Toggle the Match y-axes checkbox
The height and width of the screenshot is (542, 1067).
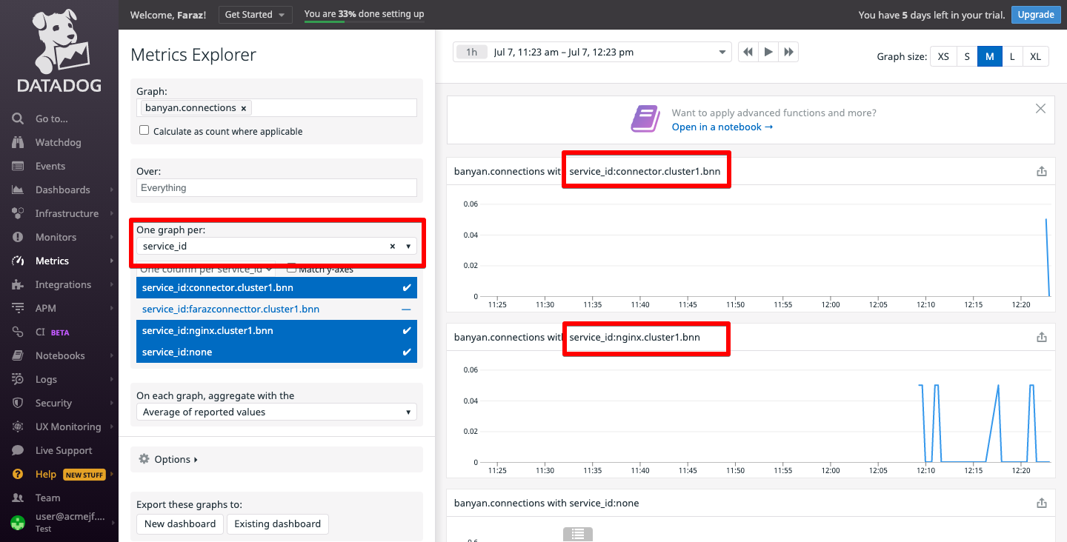click(x=291, y=269)
